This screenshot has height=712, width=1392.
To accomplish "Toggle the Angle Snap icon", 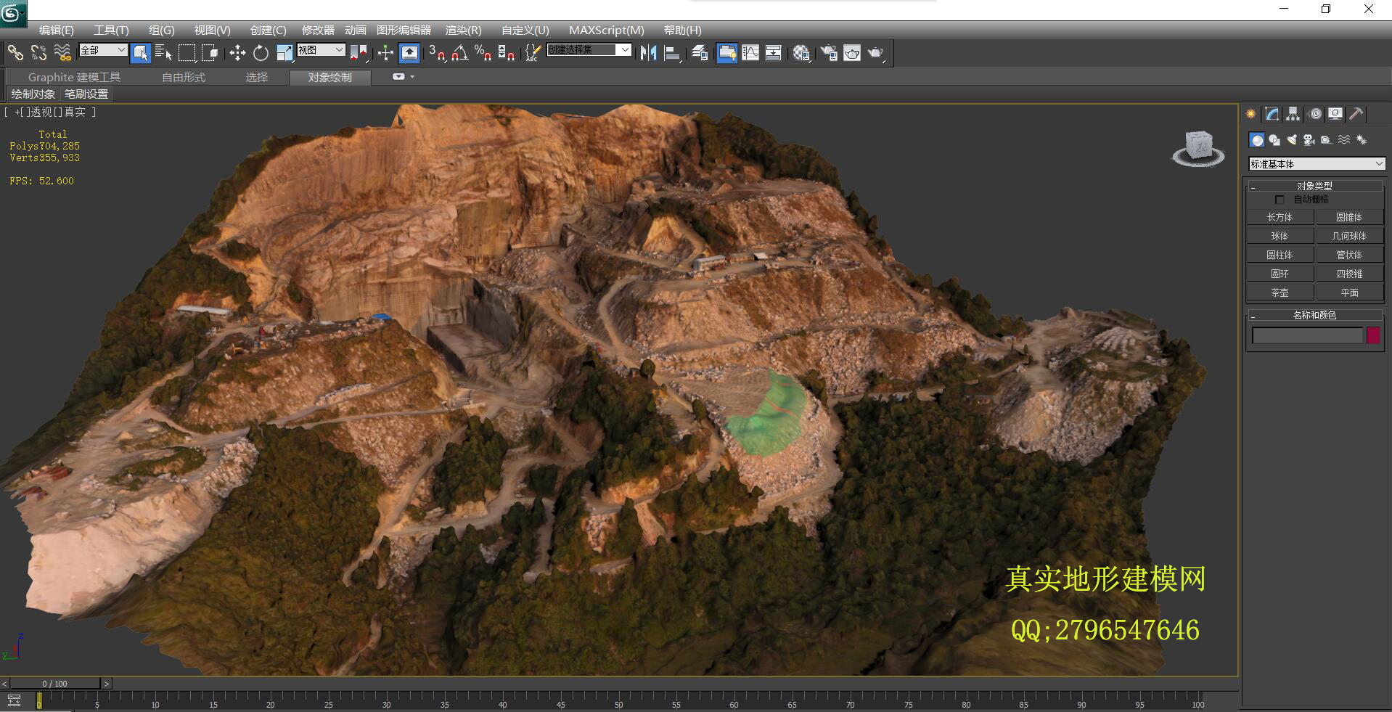I will [x=459, y=52].
